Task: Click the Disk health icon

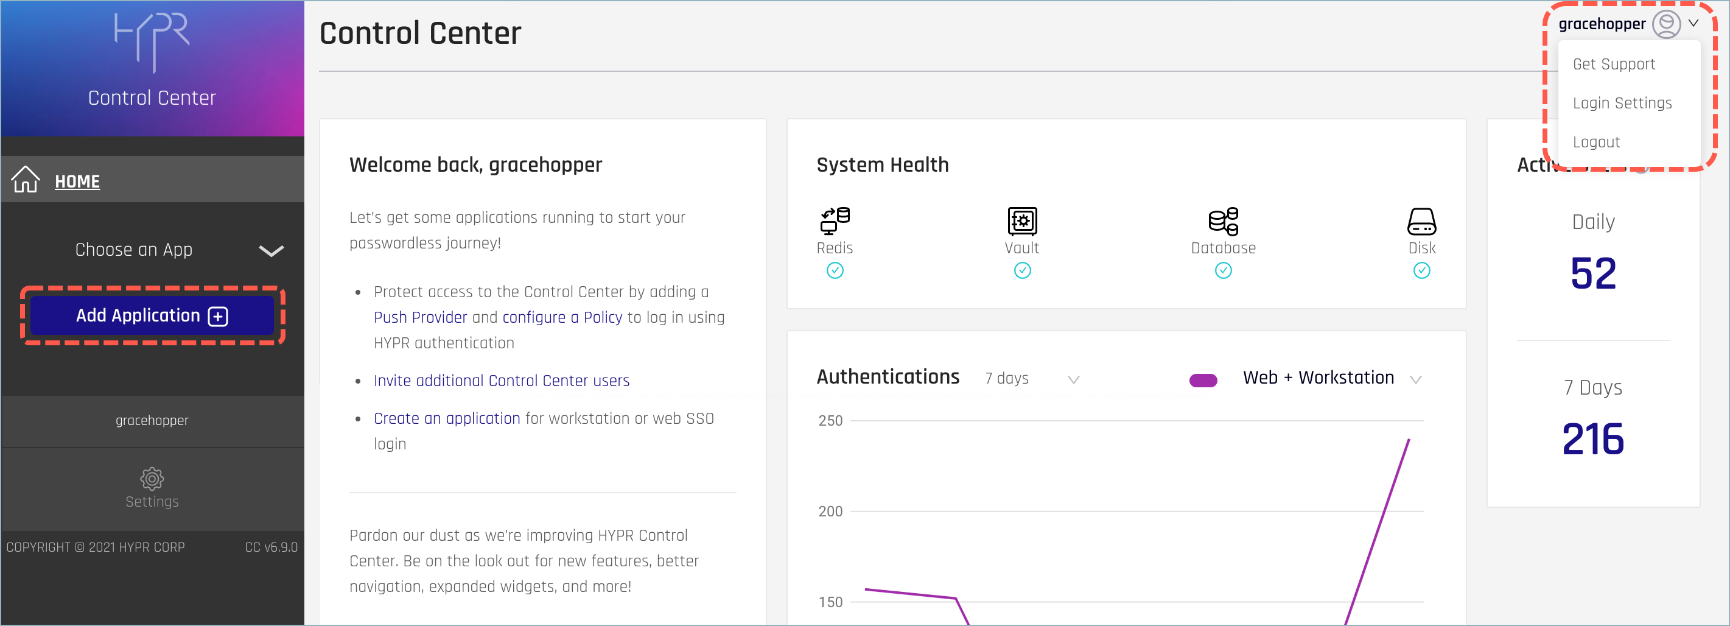Action: tap(1422, 221)
